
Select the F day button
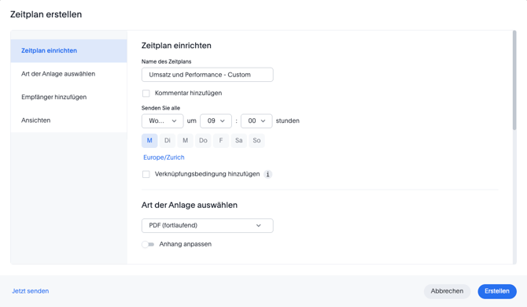click(x=221, y=141)
